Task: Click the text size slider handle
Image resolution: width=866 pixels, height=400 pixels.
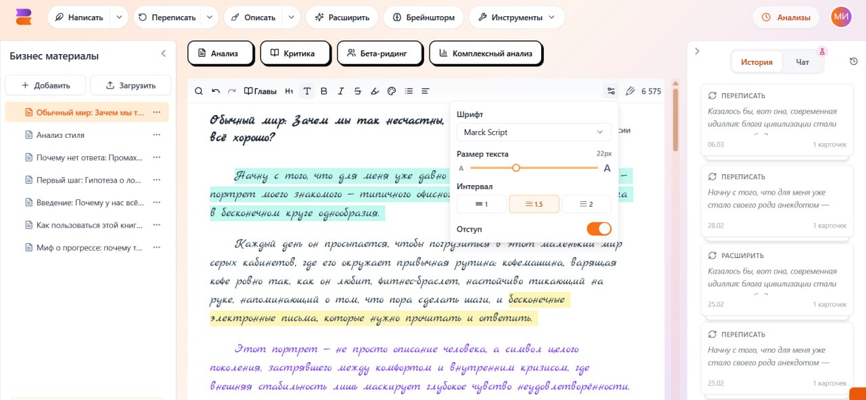Action: coord(516,168)
